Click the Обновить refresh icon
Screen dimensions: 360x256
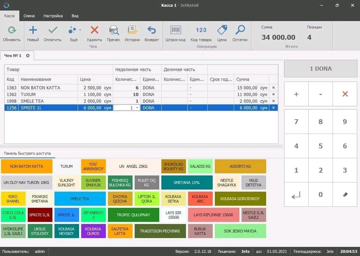[x=12, y=31]
